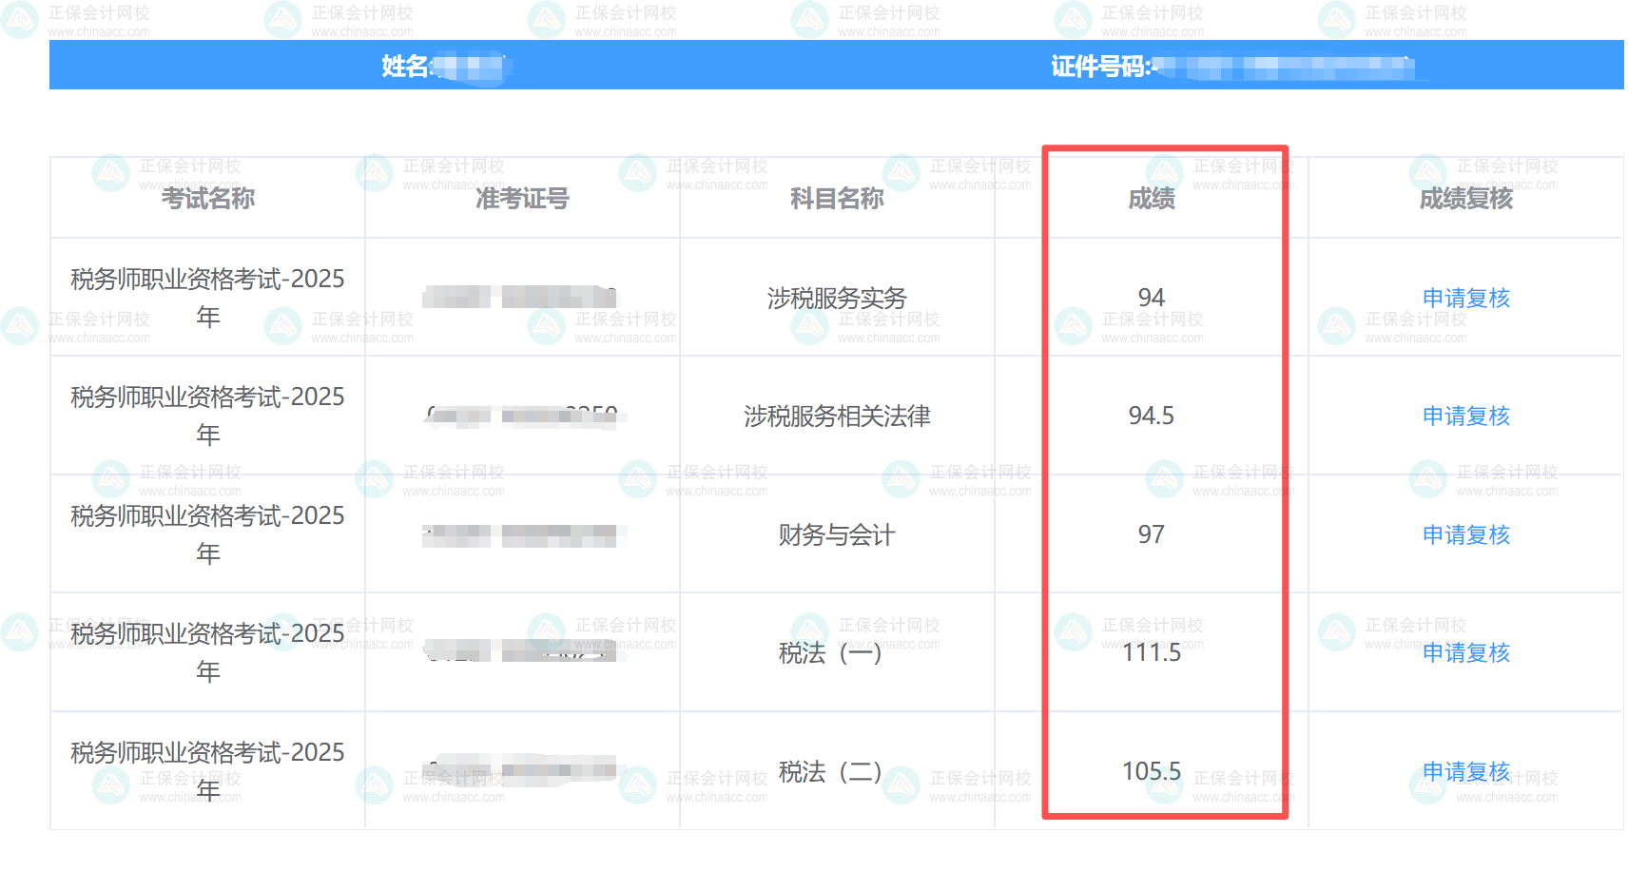
Task: Click 申请复核 link for 涉税服务实务 row
Action: [1465, 298]
